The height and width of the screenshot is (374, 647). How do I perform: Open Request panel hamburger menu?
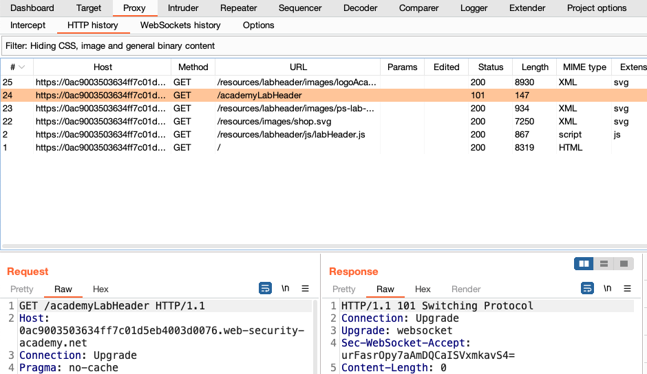(x=305, y=288)
